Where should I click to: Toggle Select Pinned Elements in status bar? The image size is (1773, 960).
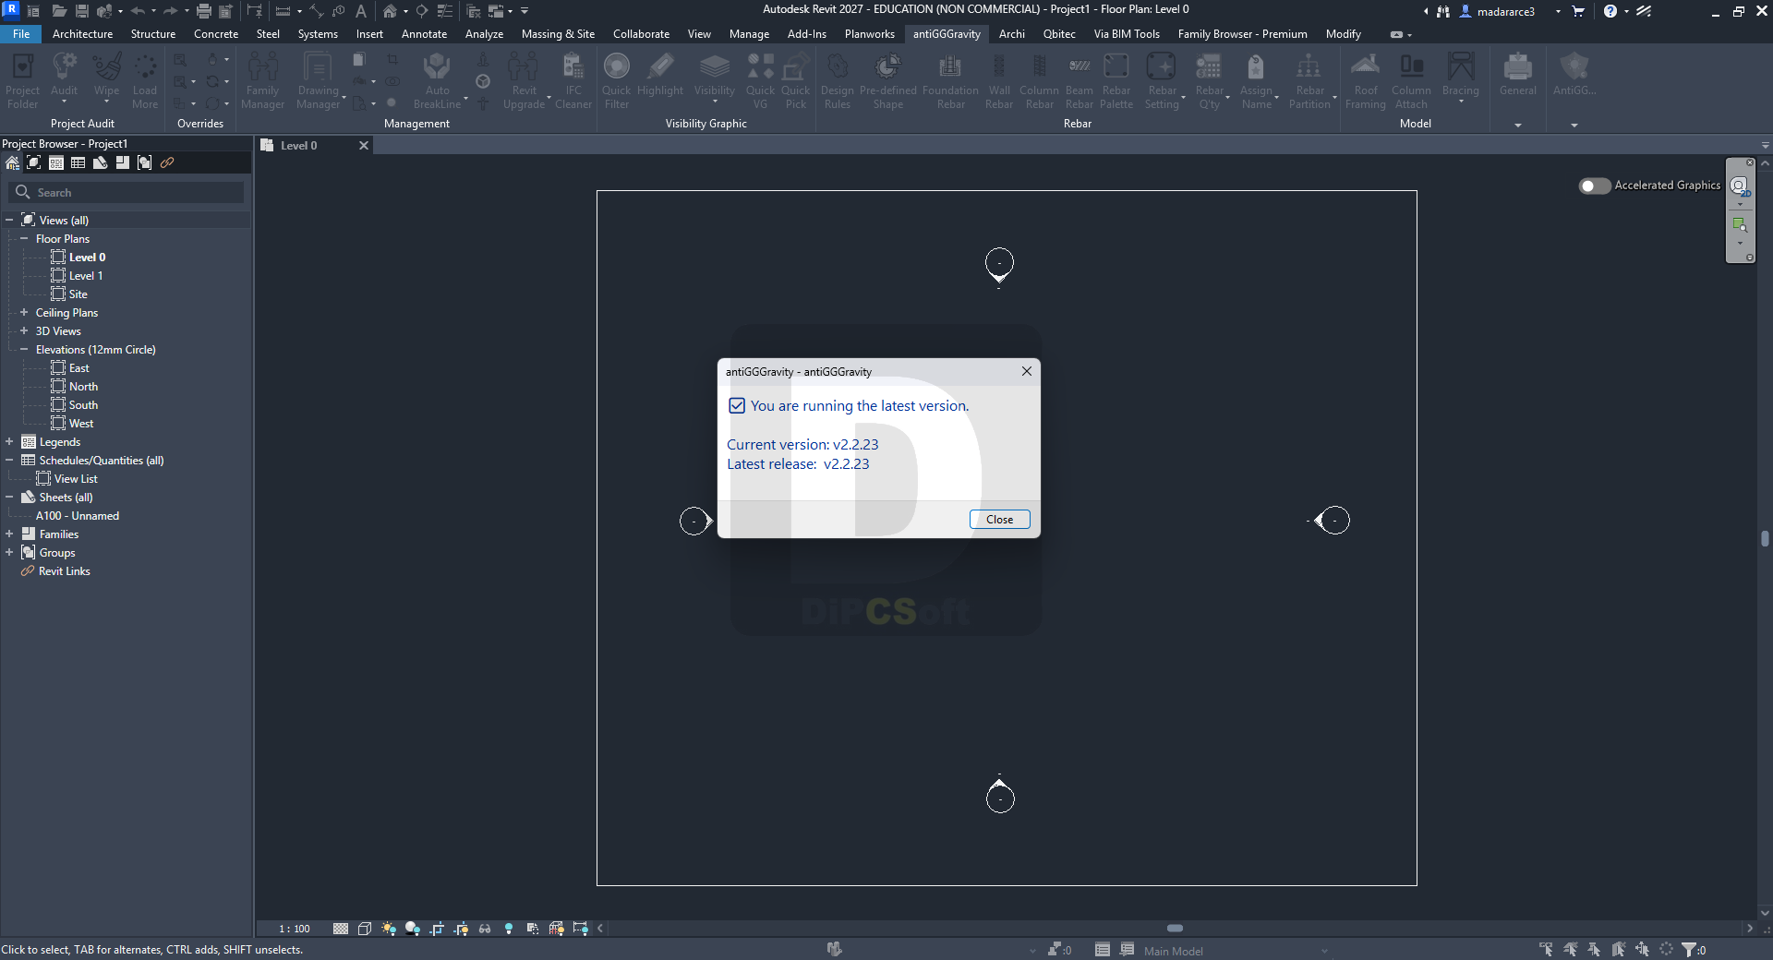coord(1594,949)
